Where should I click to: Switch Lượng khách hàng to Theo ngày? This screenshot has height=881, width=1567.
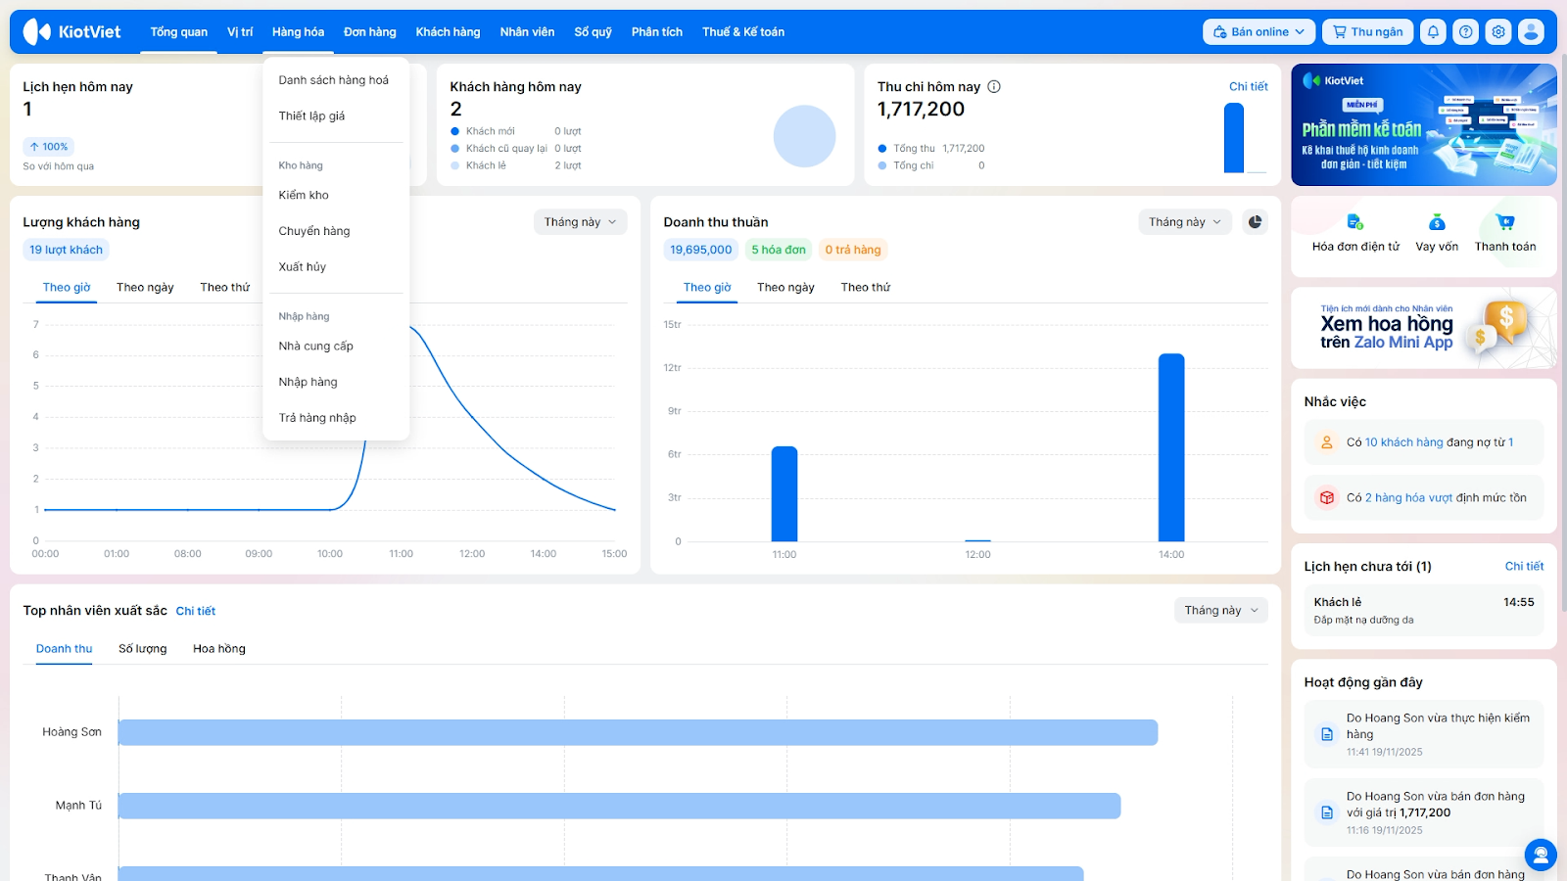(145, 287)
